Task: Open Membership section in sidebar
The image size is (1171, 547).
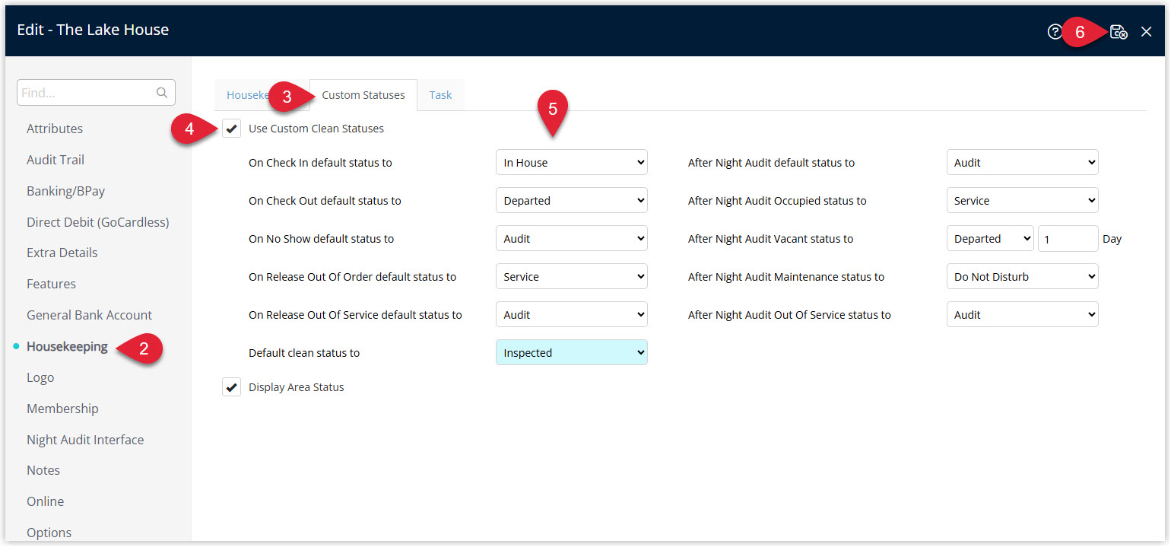Action: click(x=62, y=409)
